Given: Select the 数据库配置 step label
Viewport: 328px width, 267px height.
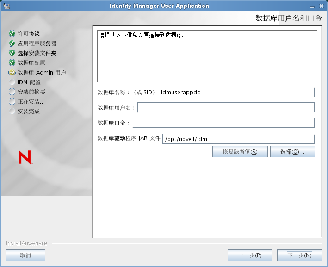Looking at the screenshot, I should tap(31, 62).
